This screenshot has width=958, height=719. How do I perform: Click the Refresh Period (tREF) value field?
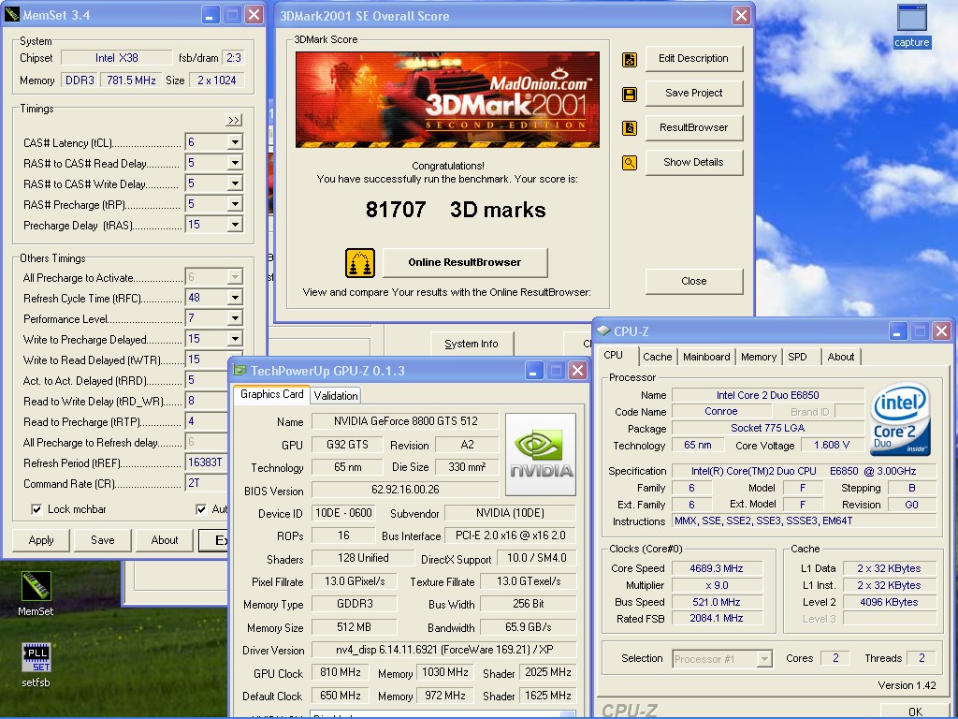pos(206,462)
